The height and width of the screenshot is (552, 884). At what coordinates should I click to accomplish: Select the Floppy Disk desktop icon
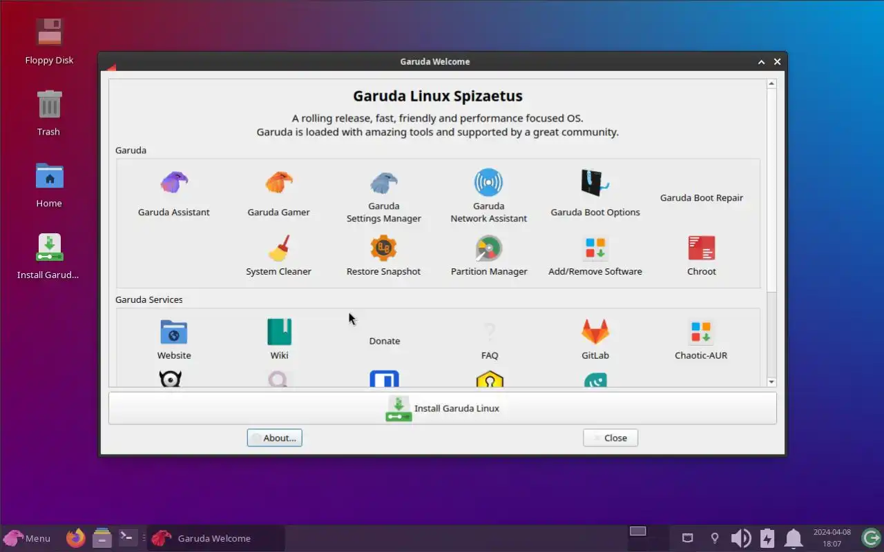[49, 41]
